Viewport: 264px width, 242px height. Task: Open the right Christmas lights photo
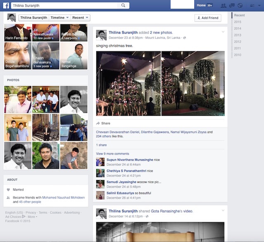point(193,84)
